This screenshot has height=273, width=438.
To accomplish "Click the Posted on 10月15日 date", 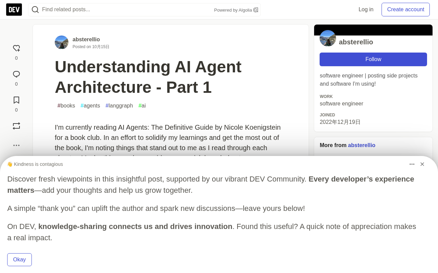I will 91,47.
